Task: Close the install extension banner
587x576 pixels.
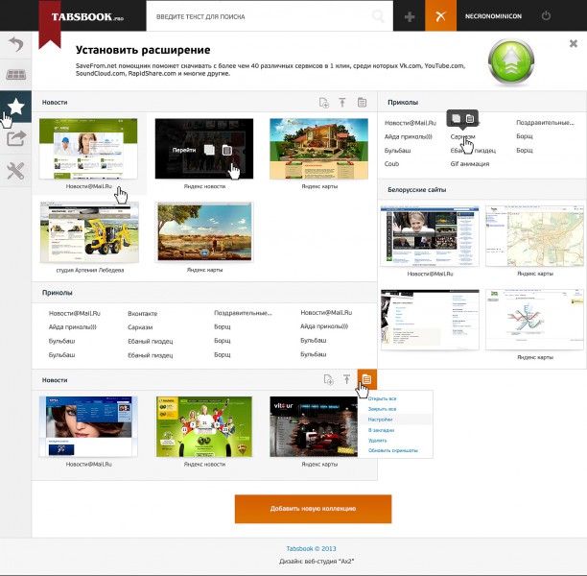Action: click(x=573, y=43)
